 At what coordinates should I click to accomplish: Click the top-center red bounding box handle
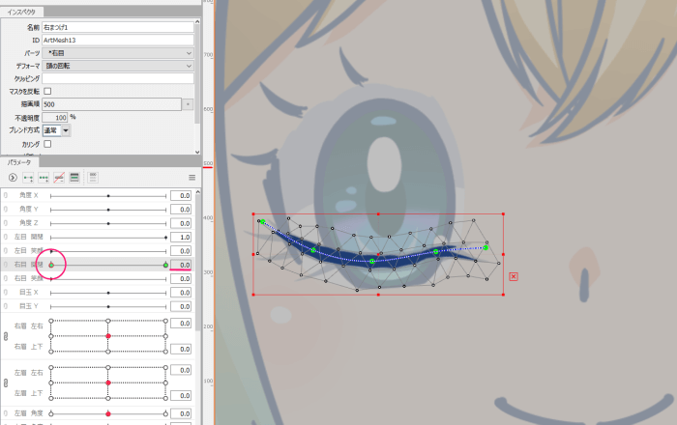pos(378,213)
